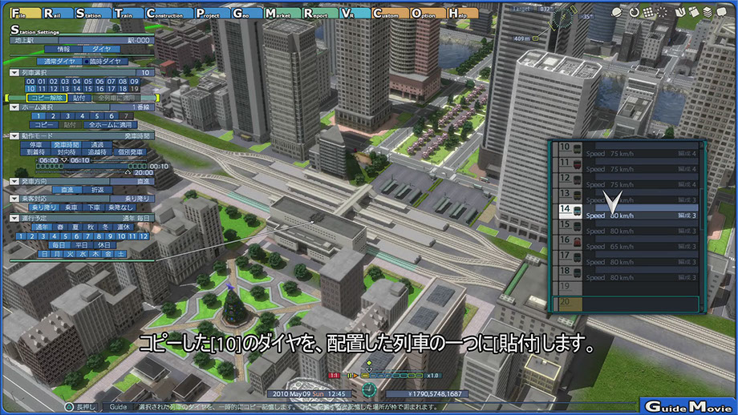Image resolution: width=738 pixels, height=415 pixels.
Task: Open the Construction menu
Action: click(164, 14)
